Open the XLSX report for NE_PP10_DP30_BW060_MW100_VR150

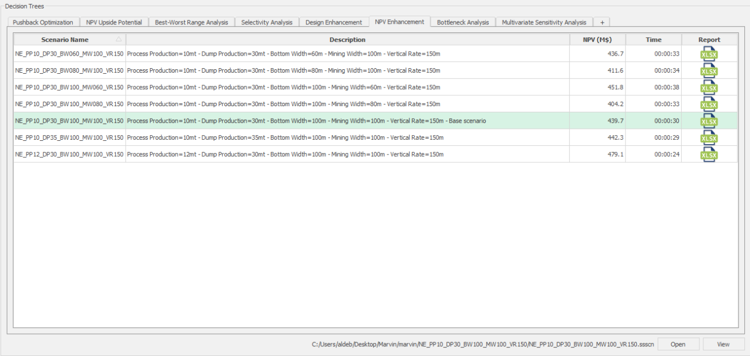(710, 55)
